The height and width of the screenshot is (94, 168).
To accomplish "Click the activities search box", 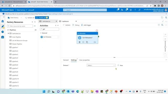I will pyautogui.click(x=49, y=29).
